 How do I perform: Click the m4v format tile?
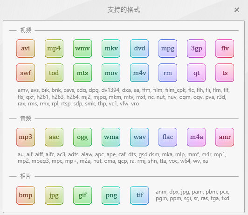(x=139, y=73)
